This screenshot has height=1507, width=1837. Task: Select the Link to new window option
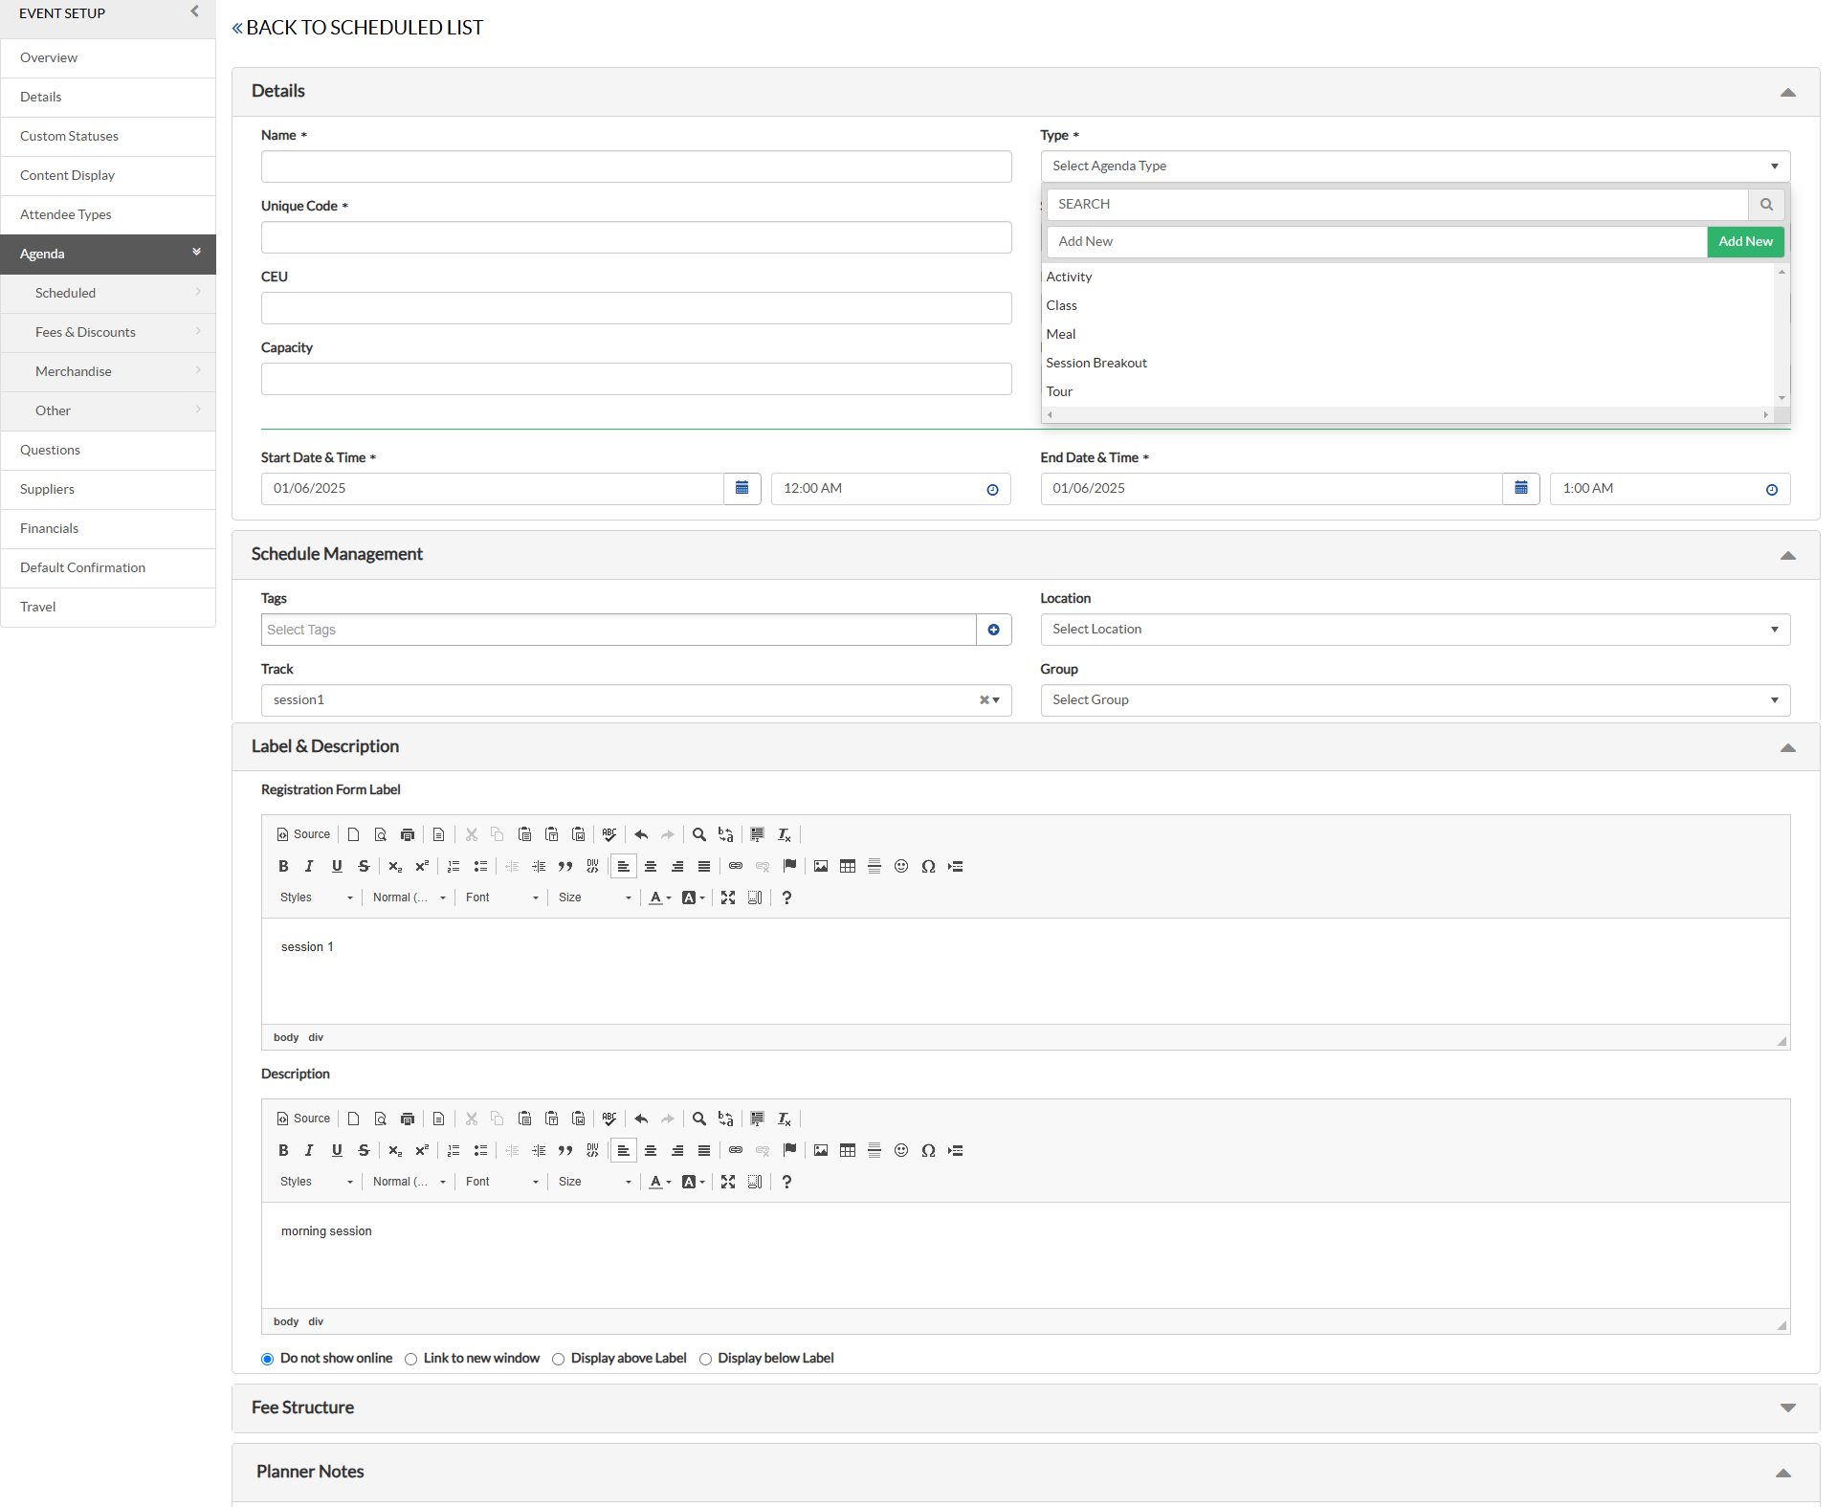point(411,1360)
